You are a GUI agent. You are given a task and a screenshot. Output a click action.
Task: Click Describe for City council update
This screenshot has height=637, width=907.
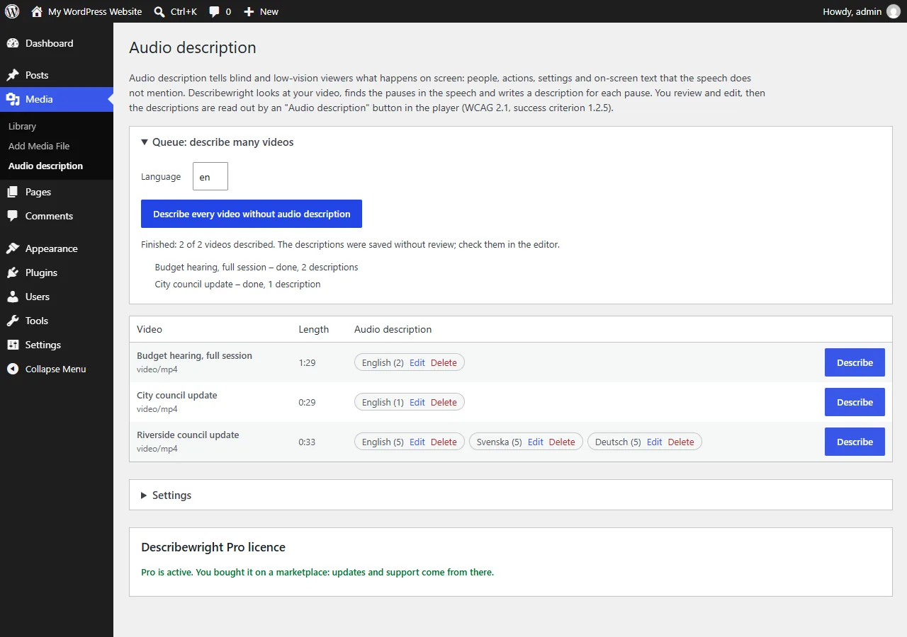[855, 402]
